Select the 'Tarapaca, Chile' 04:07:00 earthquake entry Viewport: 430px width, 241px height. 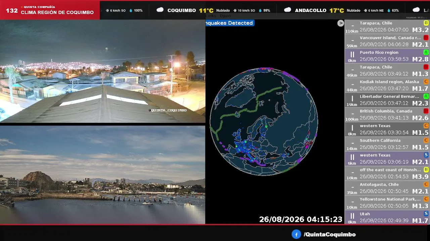point(387,26)
